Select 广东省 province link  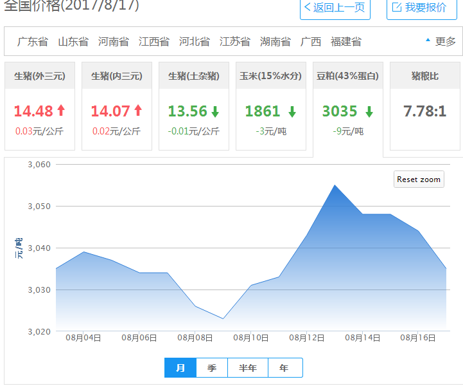point(33,42)
